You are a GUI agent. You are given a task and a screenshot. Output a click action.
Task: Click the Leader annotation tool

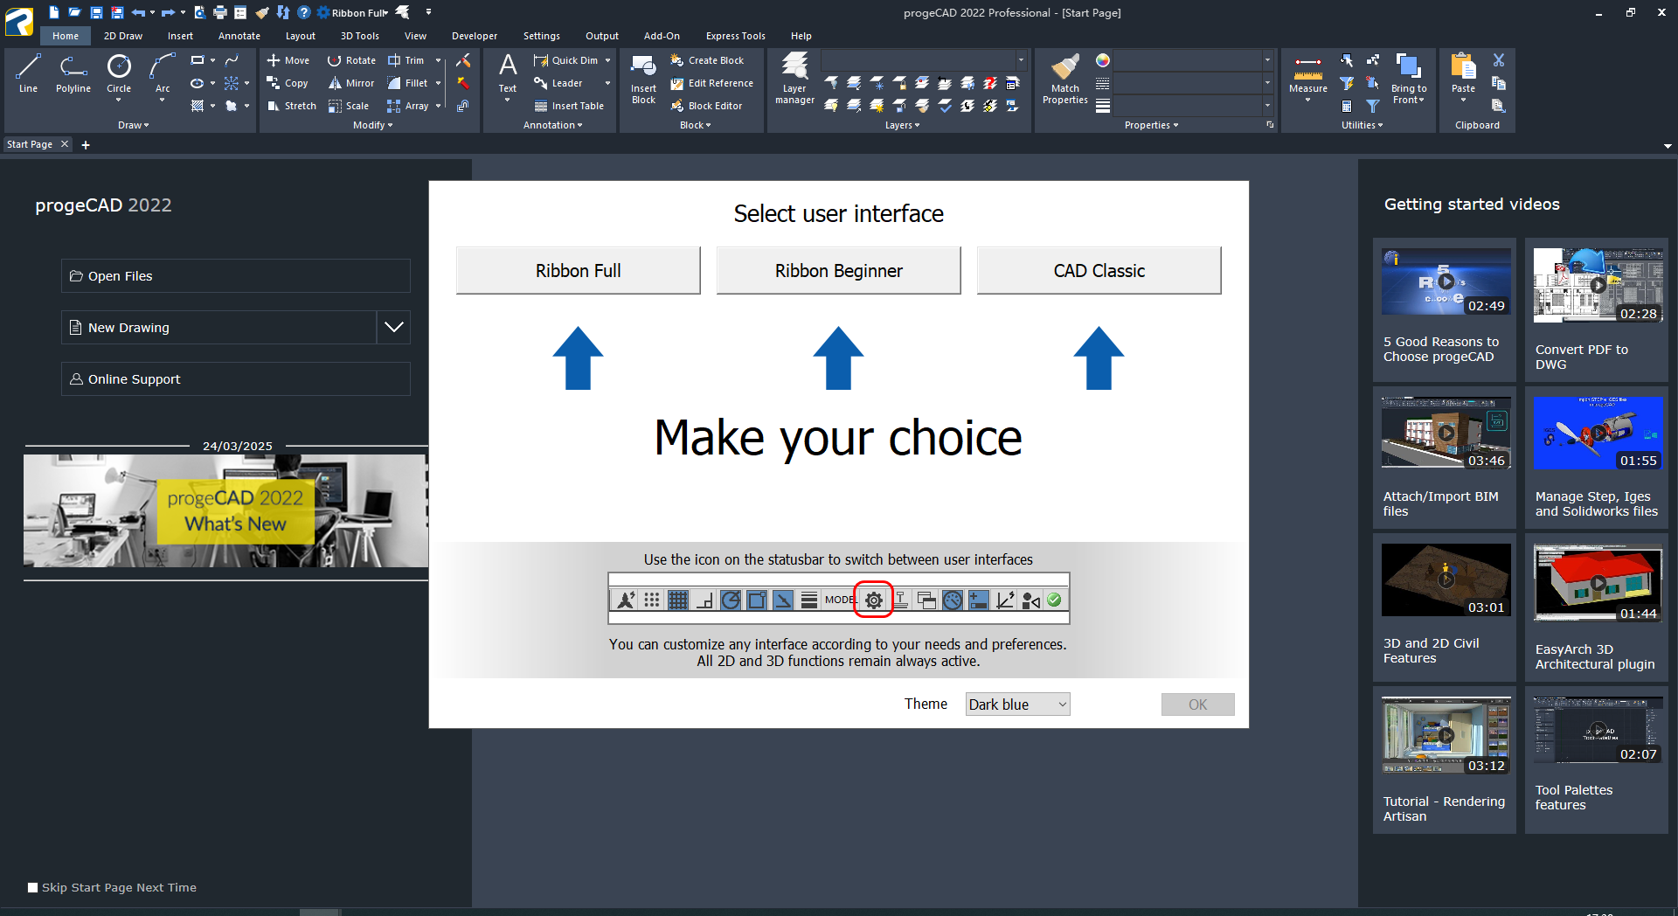point(558,83)
